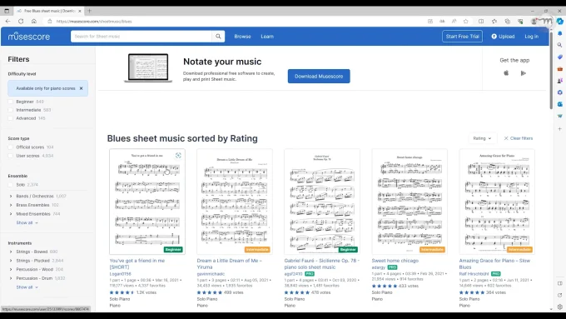Expand Mixed Ensembles filter
This screenshot has width=566, height=319.
11,214
